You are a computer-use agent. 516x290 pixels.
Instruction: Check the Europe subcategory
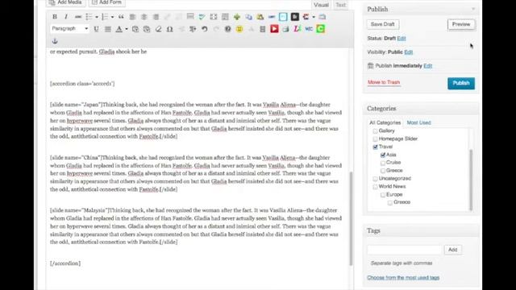383,195
